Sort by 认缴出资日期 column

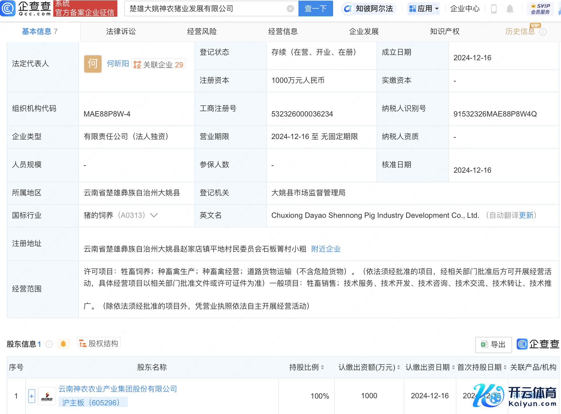click(453, 367)
